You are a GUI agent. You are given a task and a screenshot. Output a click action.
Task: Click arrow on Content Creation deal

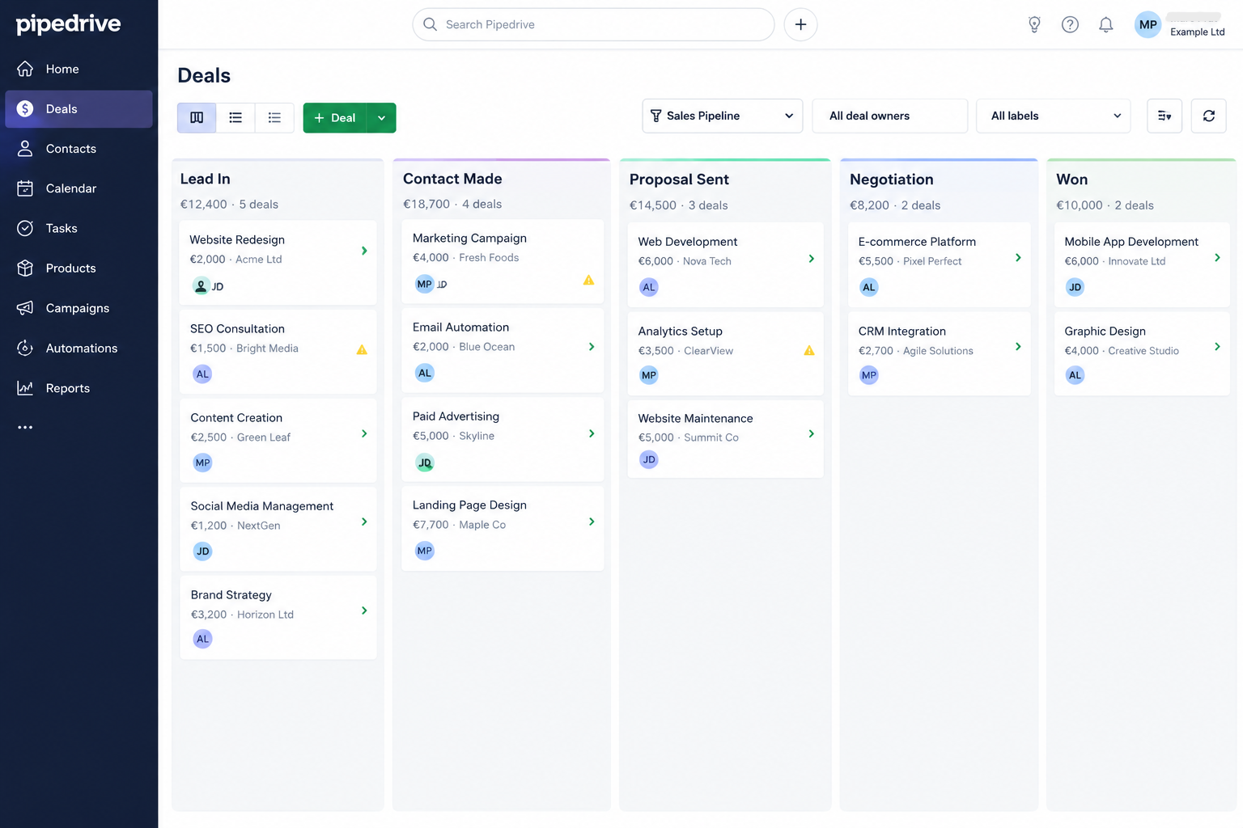click(x=364, y=433)
